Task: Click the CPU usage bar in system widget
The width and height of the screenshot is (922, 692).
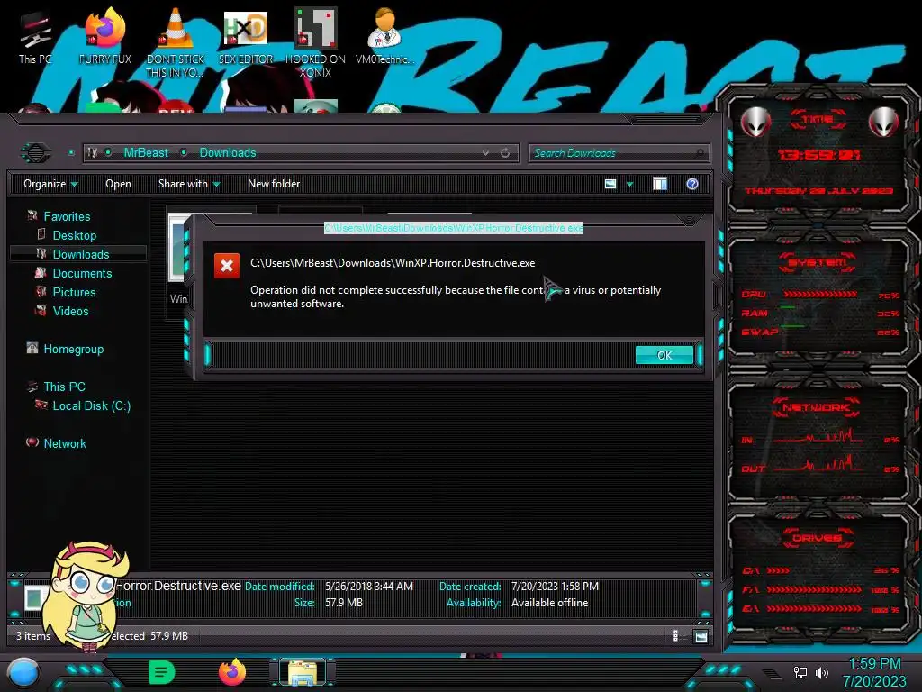Action: point(820,295)
